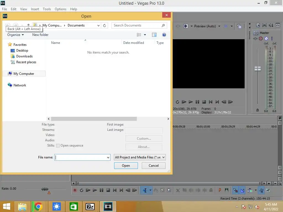Open the Options menu

pos(61,9)
